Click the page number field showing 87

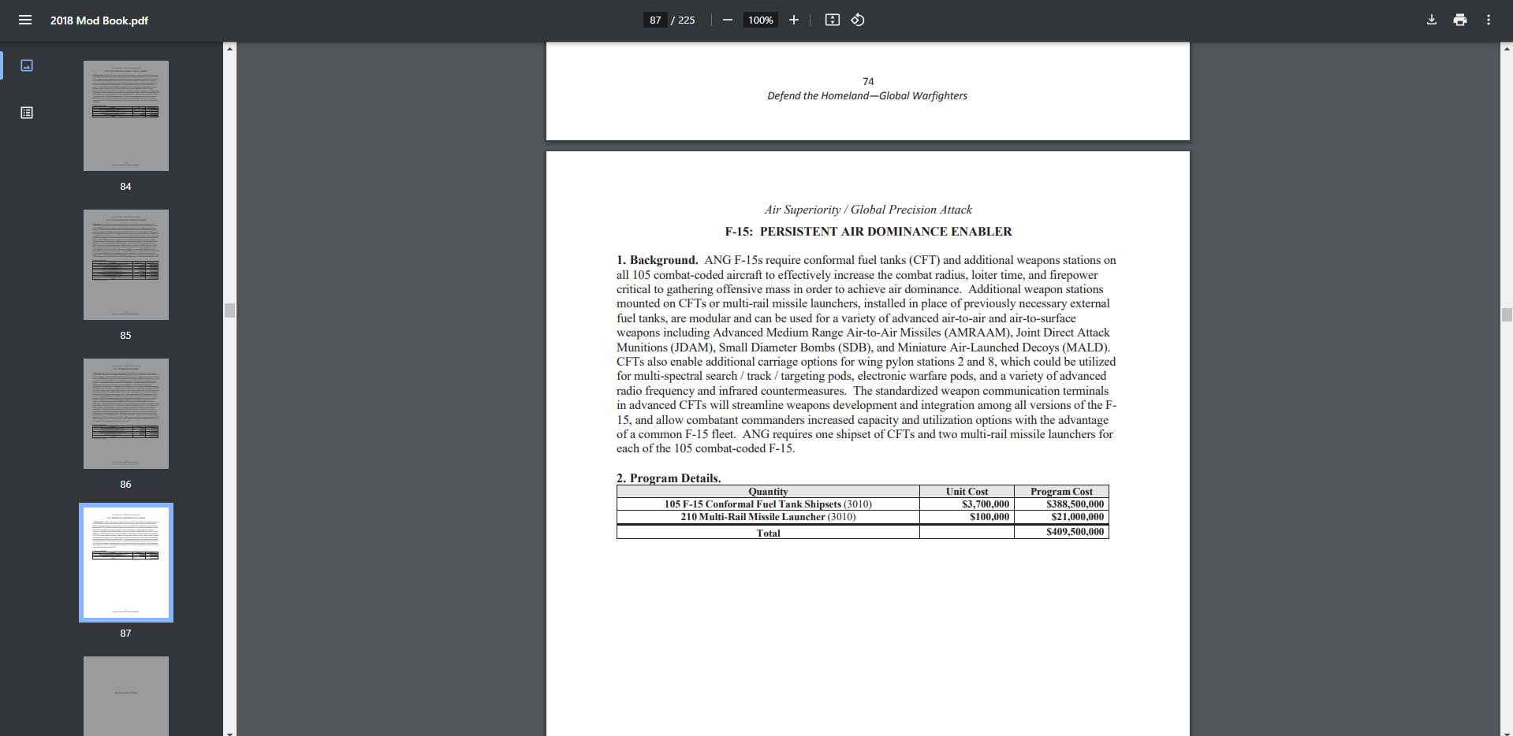click(x=655, y=20)
